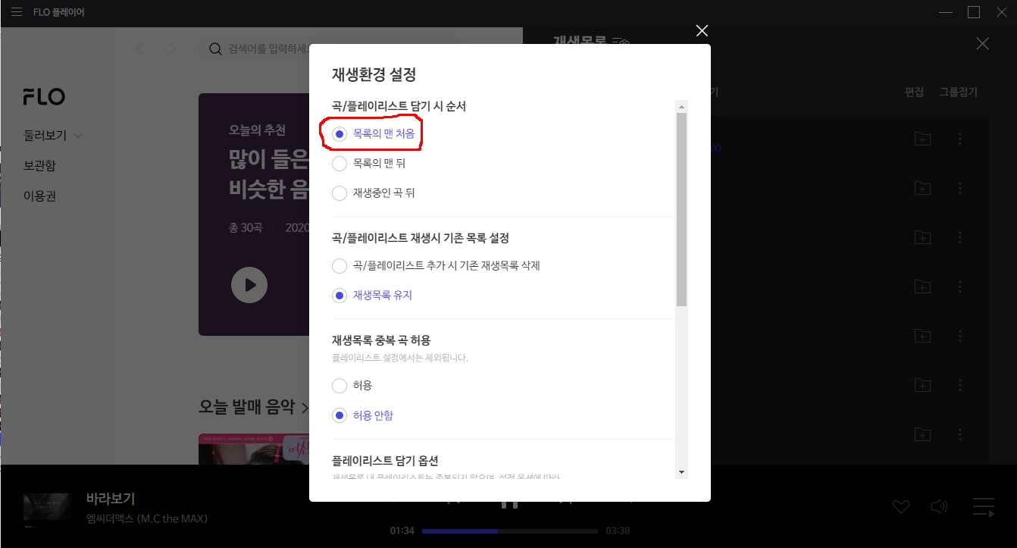This screenshot has height=548, width=1017.
Task: Open 이용권 in the sidebar
Action: click(x=39, y=196)
